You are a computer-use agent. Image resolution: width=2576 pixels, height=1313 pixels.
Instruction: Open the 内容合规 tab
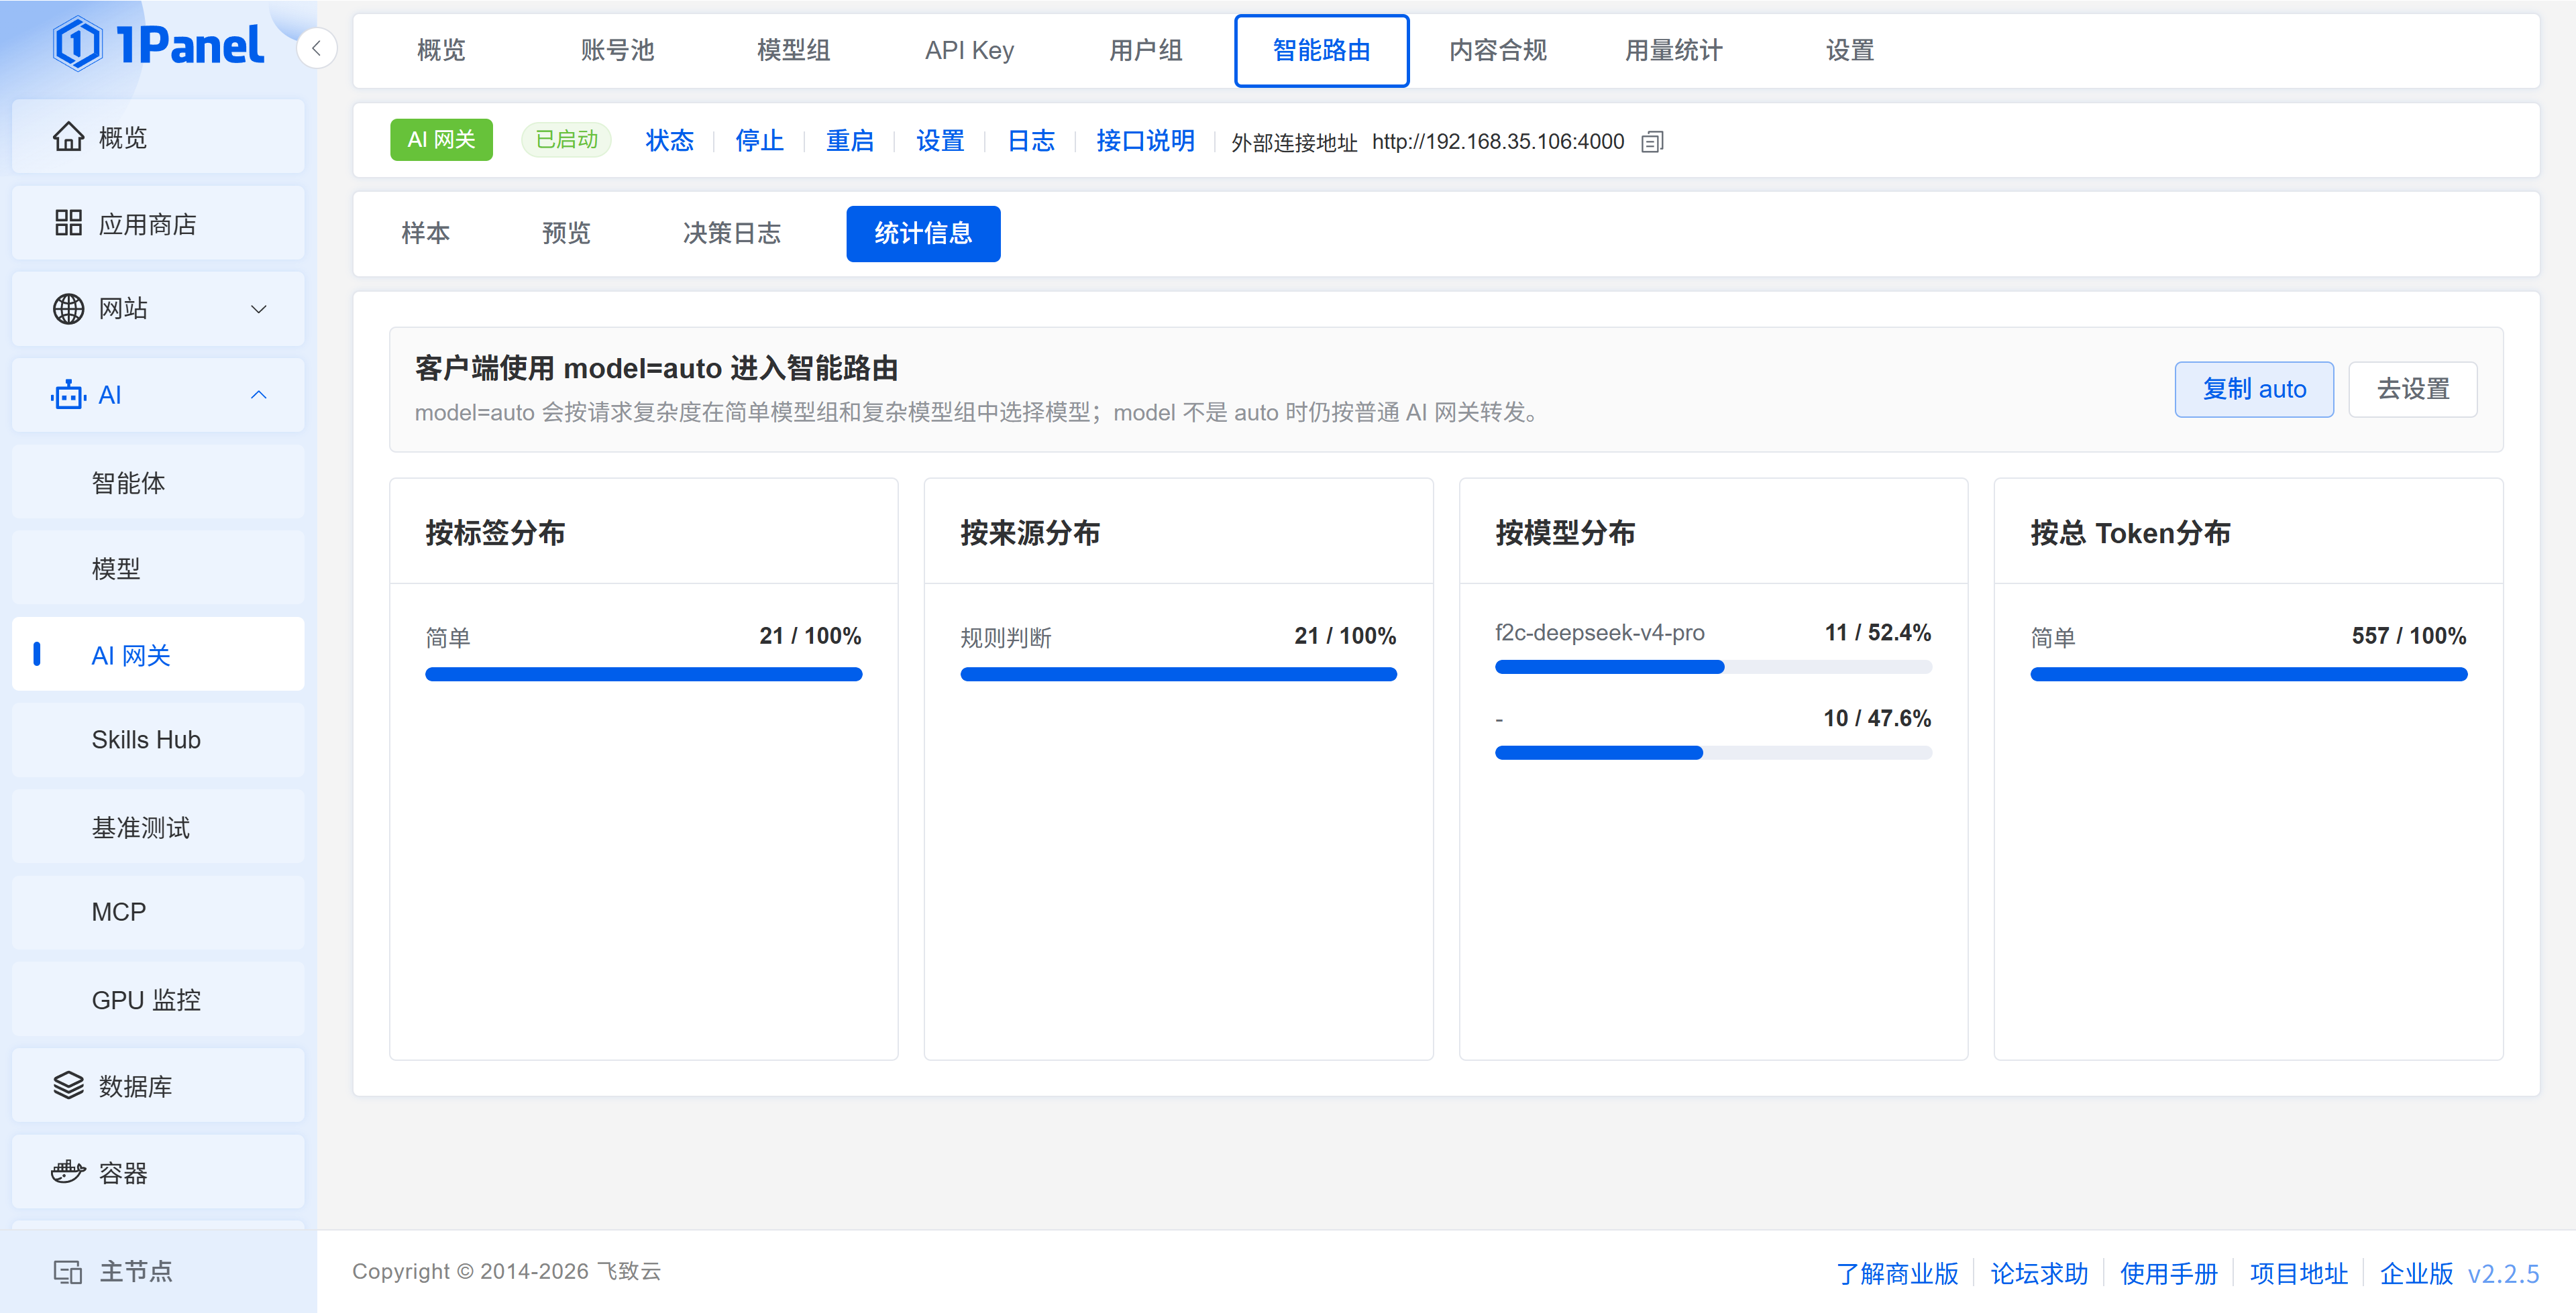click(x=1497, y=50)
